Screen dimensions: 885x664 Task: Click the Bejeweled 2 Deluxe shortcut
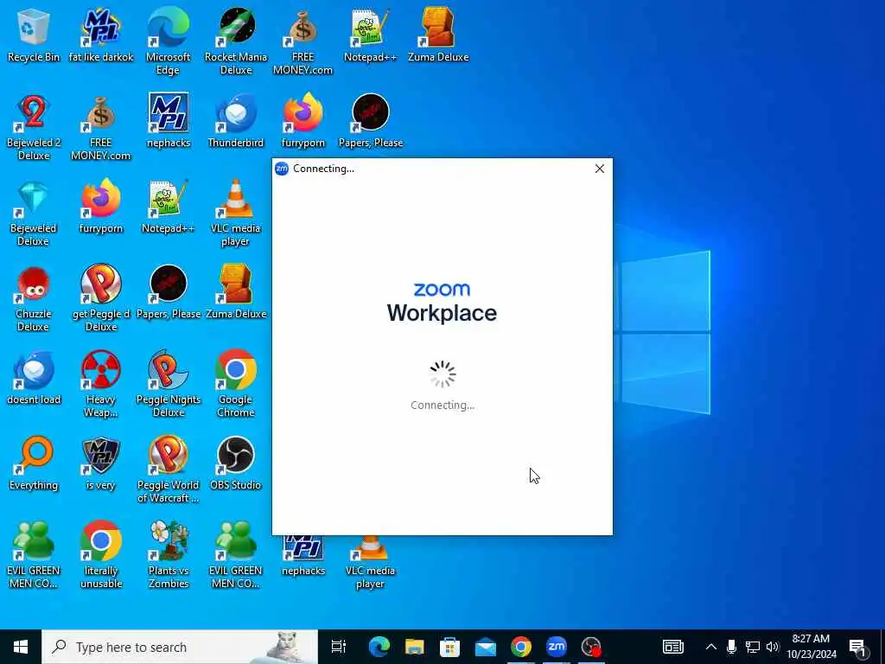coord(34,127)
